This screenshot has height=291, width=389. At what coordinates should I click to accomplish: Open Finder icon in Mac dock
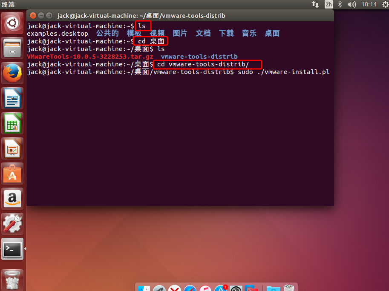[x=144, y=288]
